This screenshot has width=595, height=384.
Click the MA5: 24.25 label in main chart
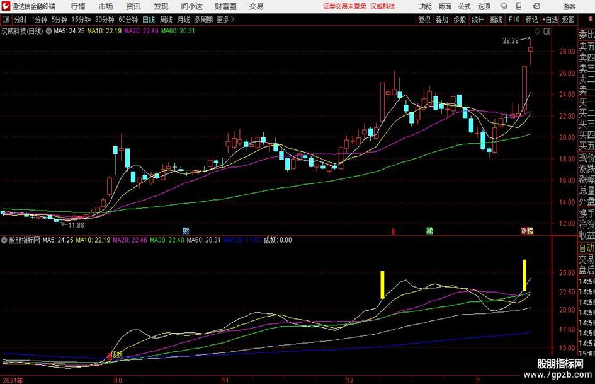click(69, 31)
